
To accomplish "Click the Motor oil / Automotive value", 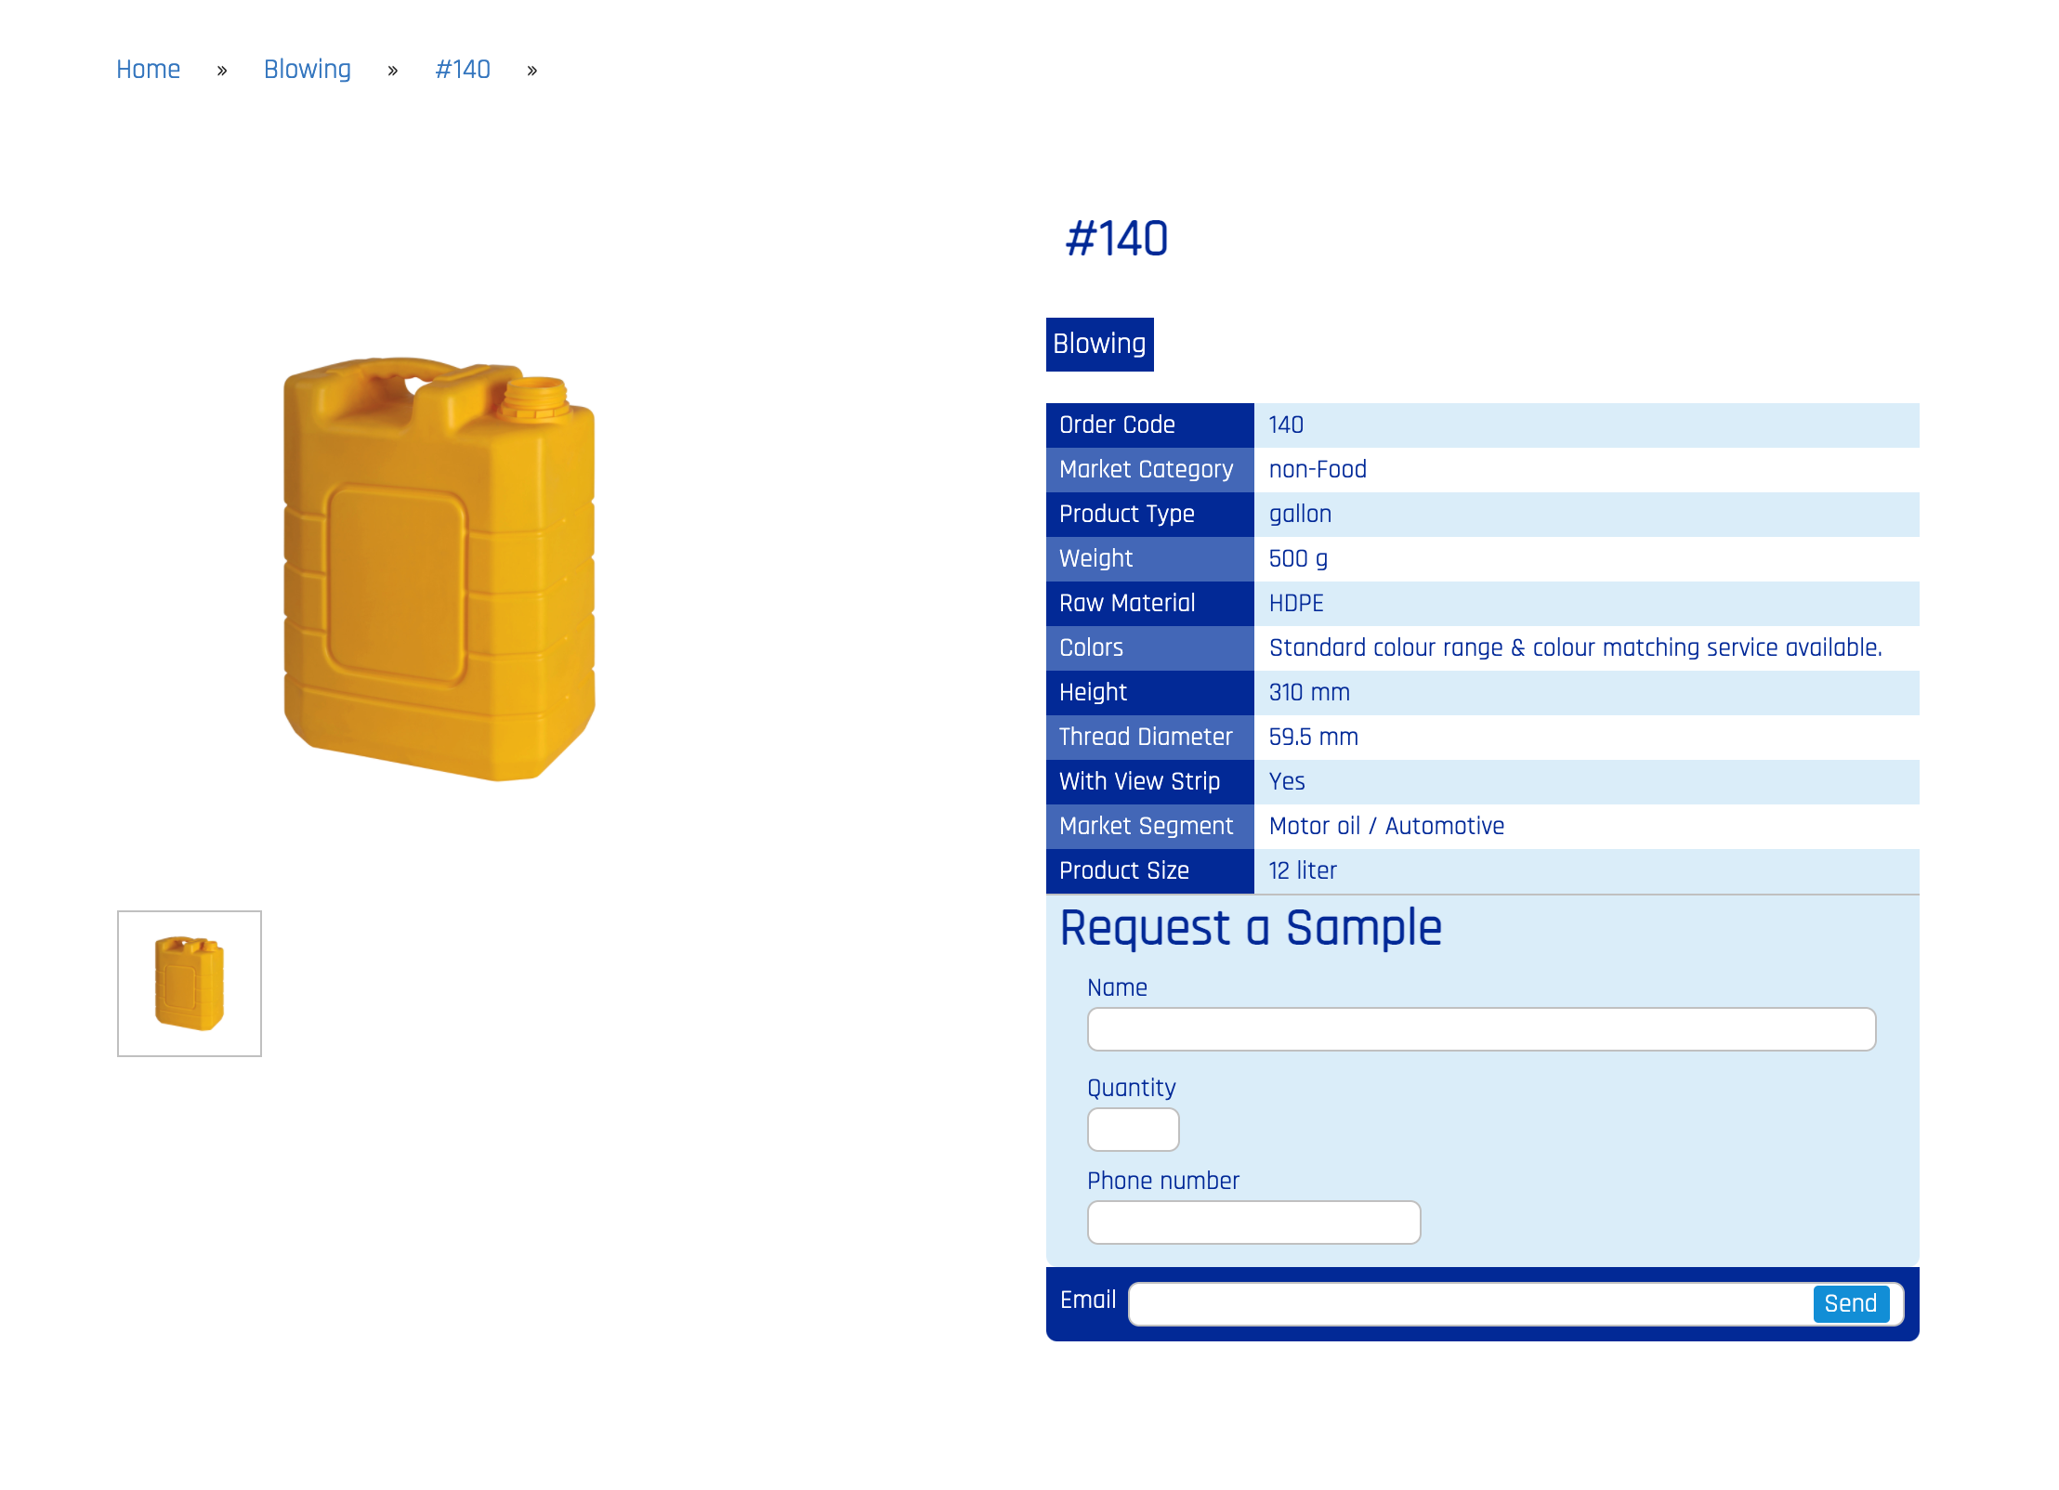I will [1386, 826].
